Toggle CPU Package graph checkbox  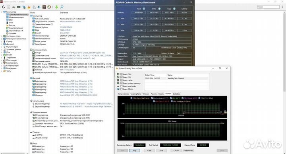click(172, 101)
